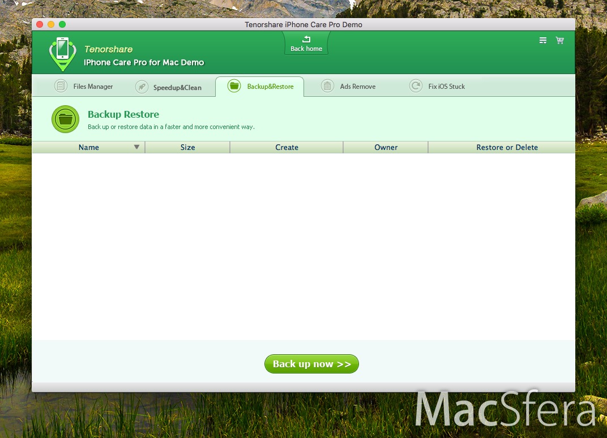Click the Back up now >> button
Screen dimensions: 607x438
[x=311, y=364]
